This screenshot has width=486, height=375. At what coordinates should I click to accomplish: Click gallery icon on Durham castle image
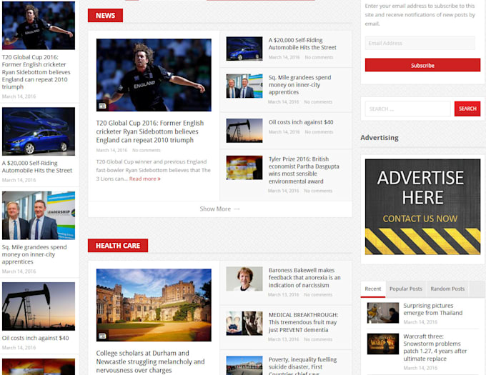tap(102, 336)
